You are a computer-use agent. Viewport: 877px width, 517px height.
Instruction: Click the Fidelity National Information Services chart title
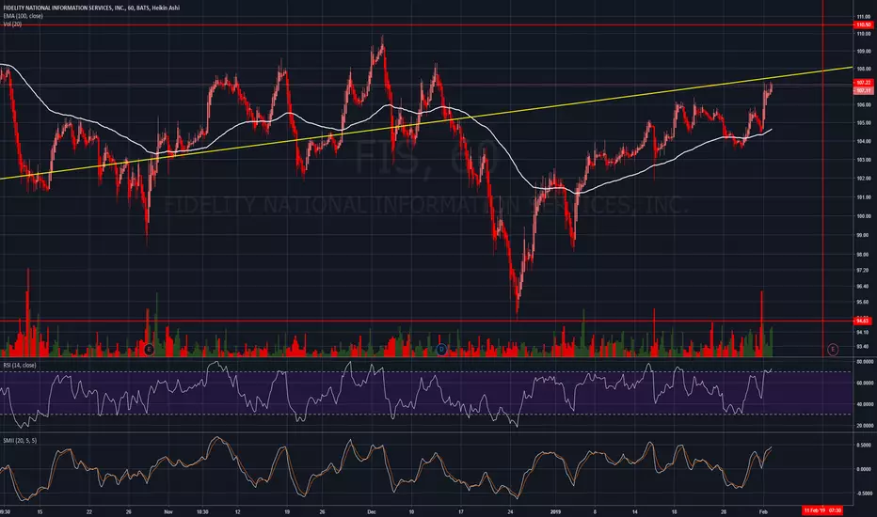tap(91, 8)
